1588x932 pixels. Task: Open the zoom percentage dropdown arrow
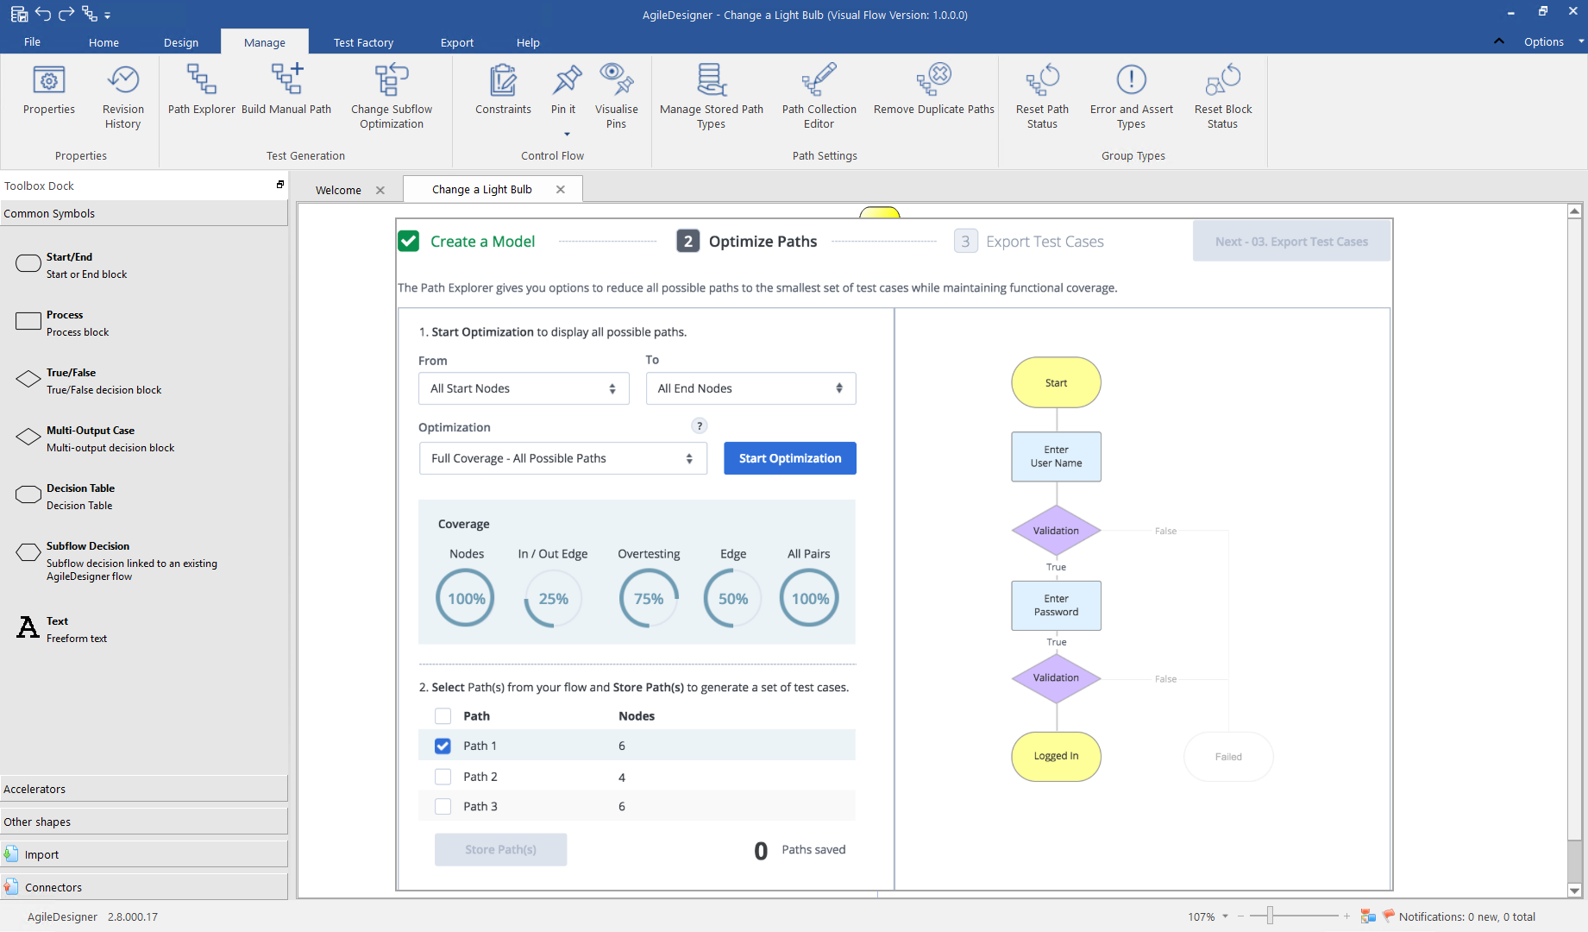(1225, 916)
